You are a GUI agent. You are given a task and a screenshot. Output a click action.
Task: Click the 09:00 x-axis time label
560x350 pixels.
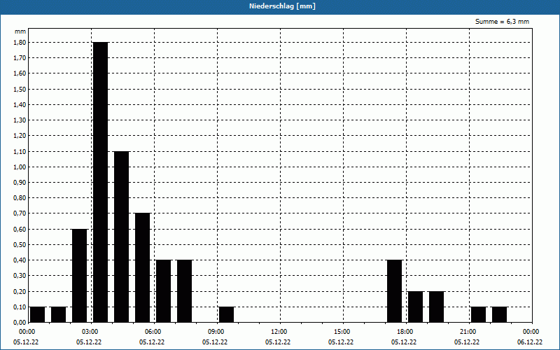point(216,332)
